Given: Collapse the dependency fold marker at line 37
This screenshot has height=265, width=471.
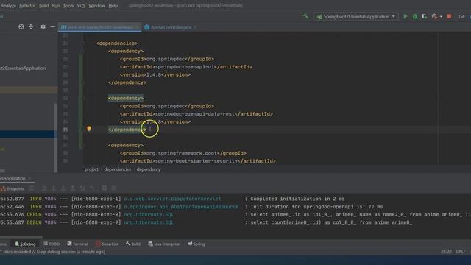Looking at the screenshot, I should 82,146.
